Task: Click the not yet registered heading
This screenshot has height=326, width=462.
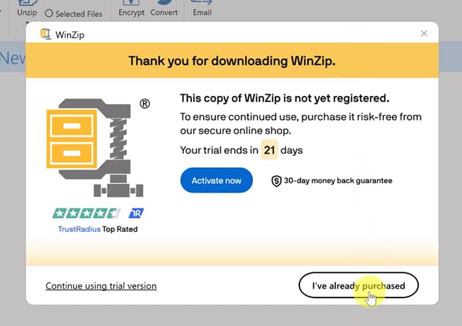Action: point(284,99)
